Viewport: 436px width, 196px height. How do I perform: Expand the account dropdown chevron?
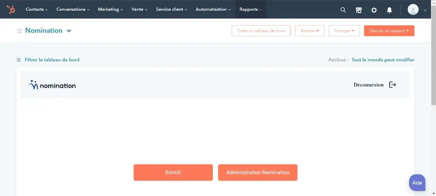[x=425, y=10]
